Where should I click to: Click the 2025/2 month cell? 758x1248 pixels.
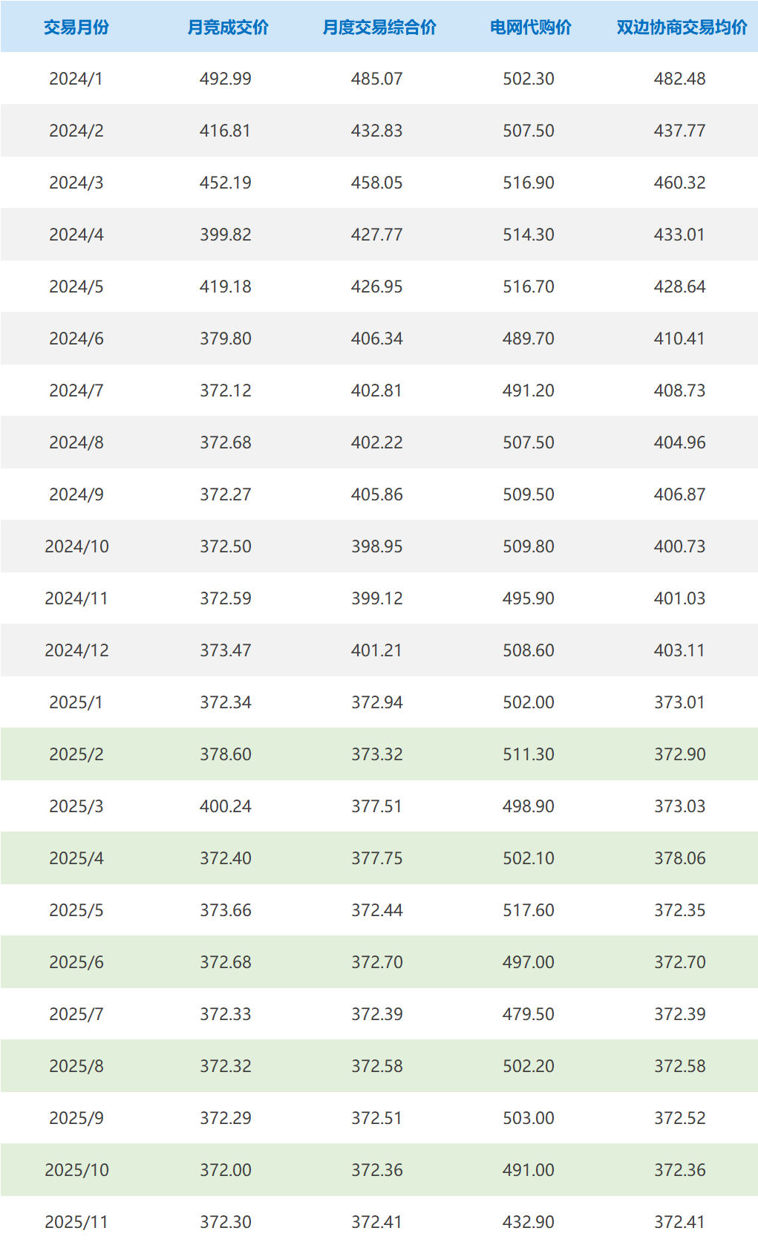(x=76, y=754)
